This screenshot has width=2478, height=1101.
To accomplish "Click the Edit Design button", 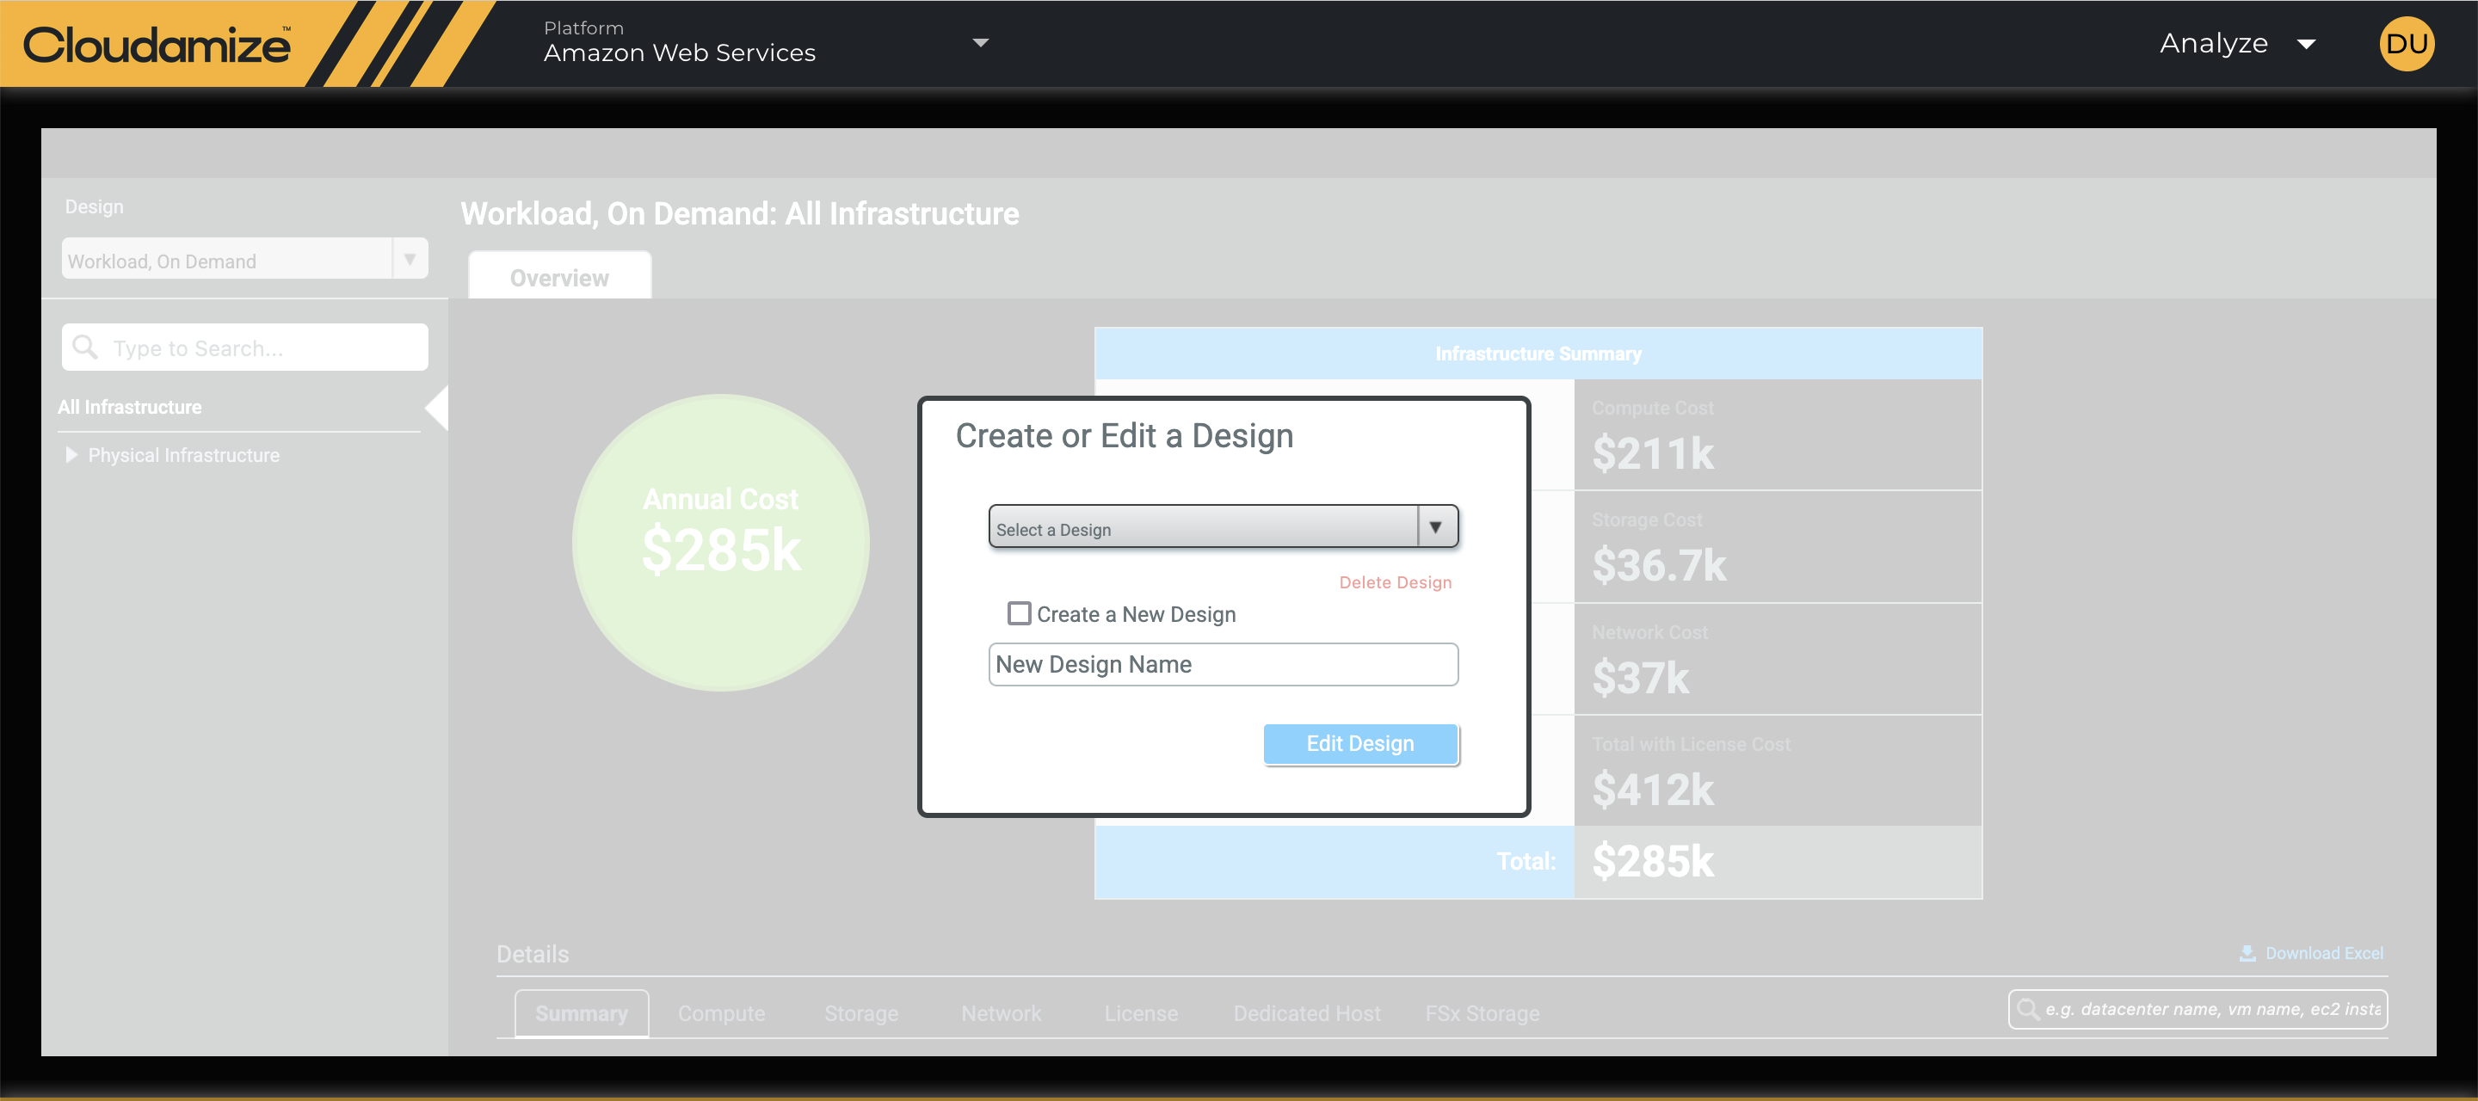I will coord(1359,743).
